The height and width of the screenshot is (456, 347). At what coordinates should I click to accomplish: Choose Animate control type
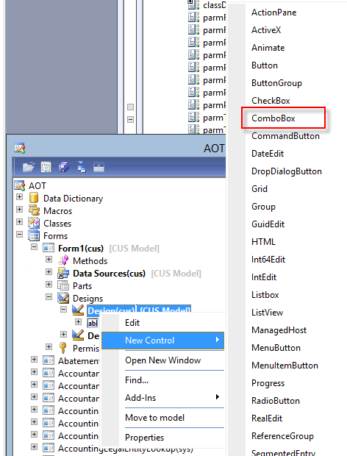click(268, 48)
